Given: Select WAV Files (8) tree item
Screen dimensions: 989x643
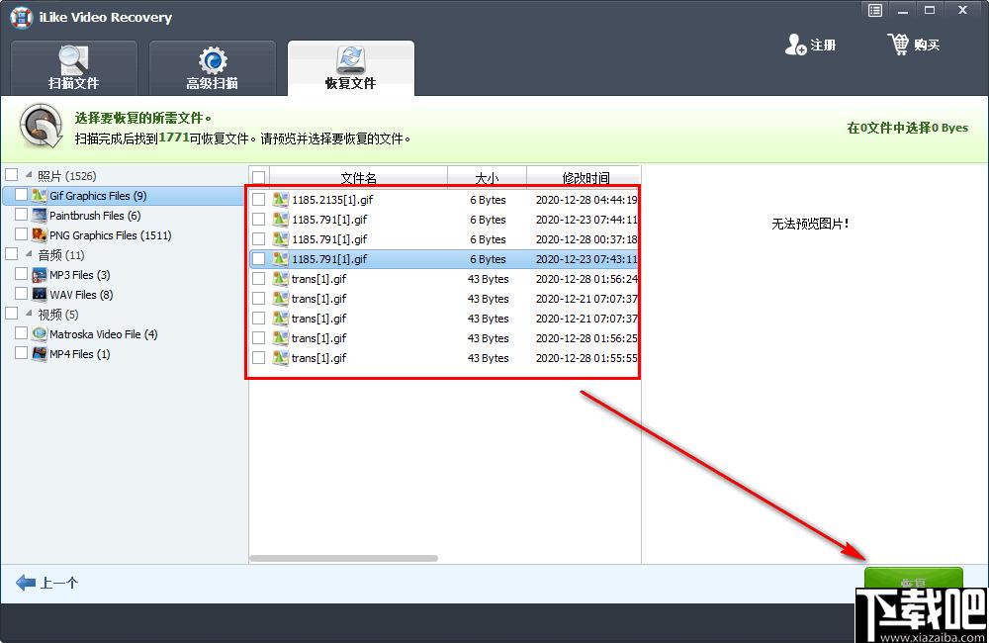Looking at the screenshot, I should pyautogui.click(x=81, y=294).
